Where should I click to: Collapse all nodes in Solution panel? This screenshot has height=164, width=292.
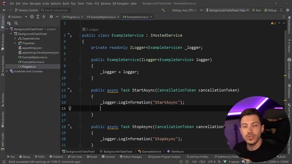pos(44,17)
